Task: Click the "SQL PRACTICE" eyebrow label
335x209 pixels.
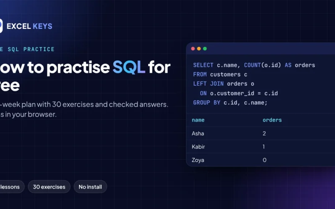Action: coord(31,49)
